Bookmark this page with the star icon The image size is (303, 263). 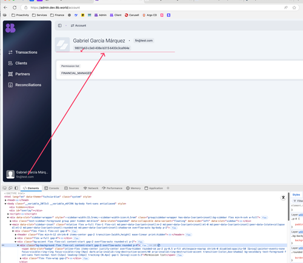pos(294,8)
